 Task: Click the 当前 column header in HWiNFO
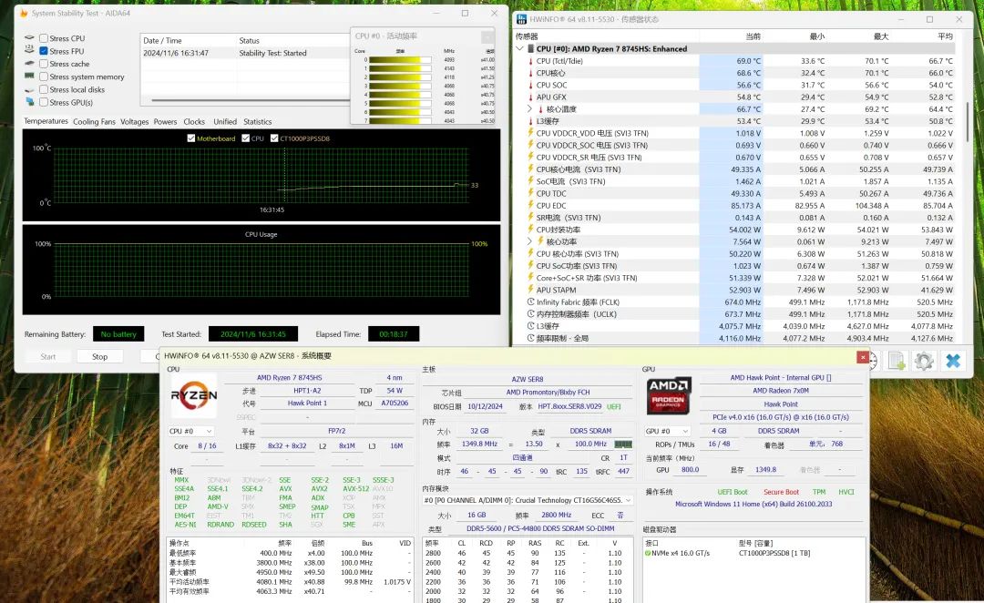click(x=753, y=36)
